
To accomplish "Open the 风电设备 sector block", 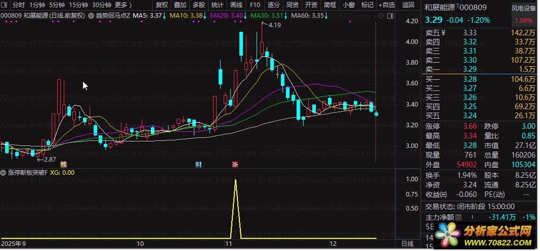I will [523, 8].
